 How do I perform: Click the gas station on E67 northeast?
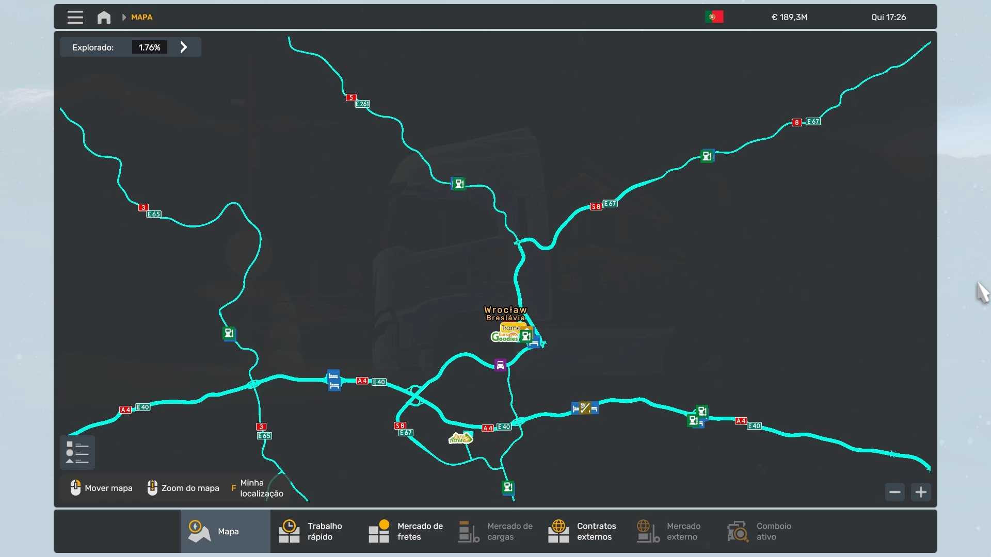(x=707, y=156)
